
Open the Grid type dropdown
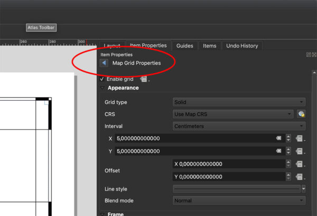(239, 102)
